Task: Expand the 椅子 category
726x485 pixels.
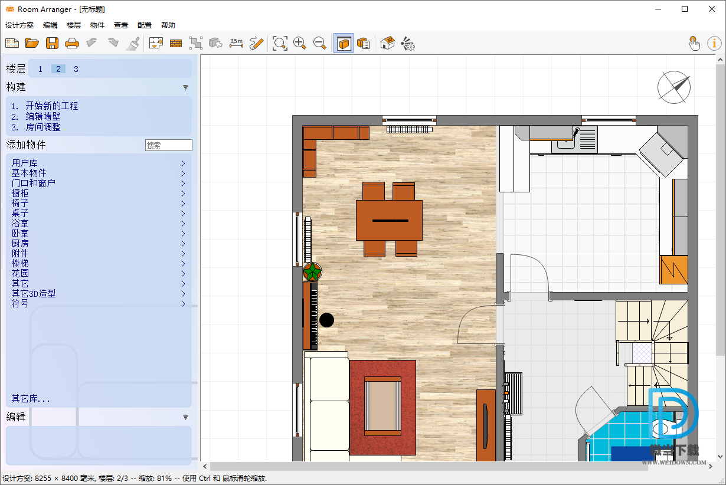Action: (99, 203)
